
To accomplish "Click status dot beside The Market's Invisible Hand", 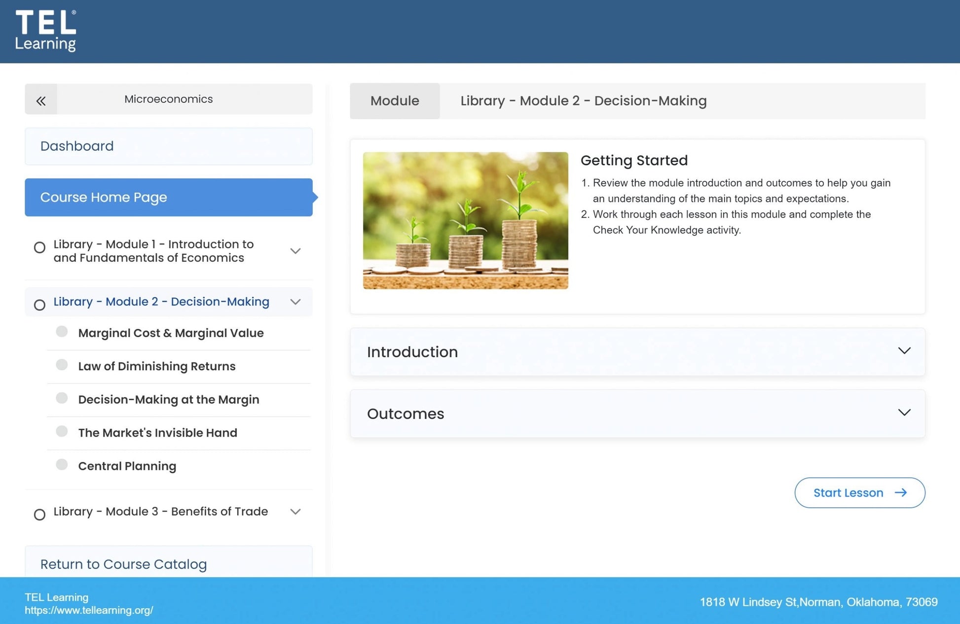I will [62, 431].
